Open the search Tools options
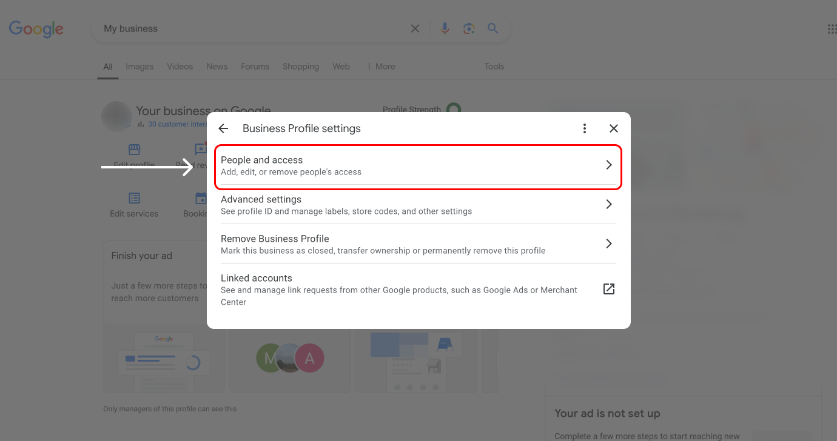The height and width of the screenshot is (441, 837). pos(494,67)
